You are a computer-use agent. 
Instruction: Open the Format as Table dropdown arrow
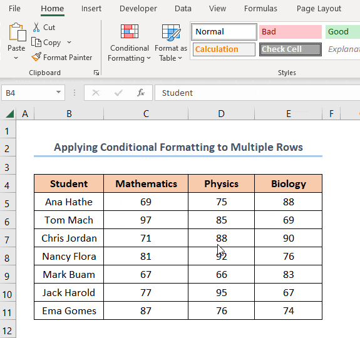coord(180,58)
